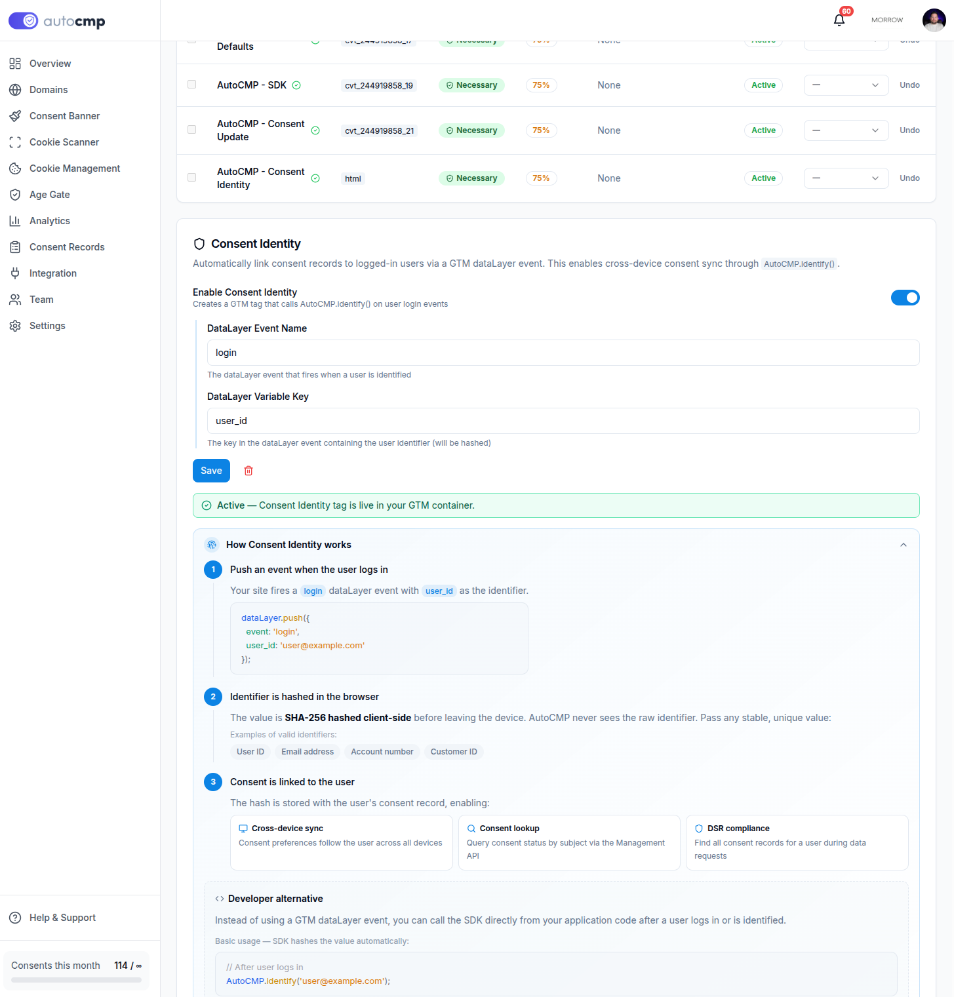Click the Overview grid icon
This screenshot has width=954, height=997.
coord(15,64)
